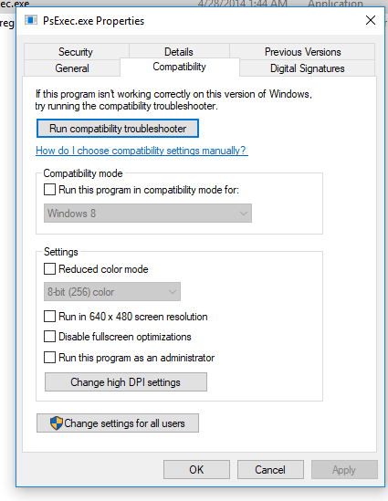Expand the 8-bit (256) color dropdown
The image size is (388, 501).
(112, 291)
